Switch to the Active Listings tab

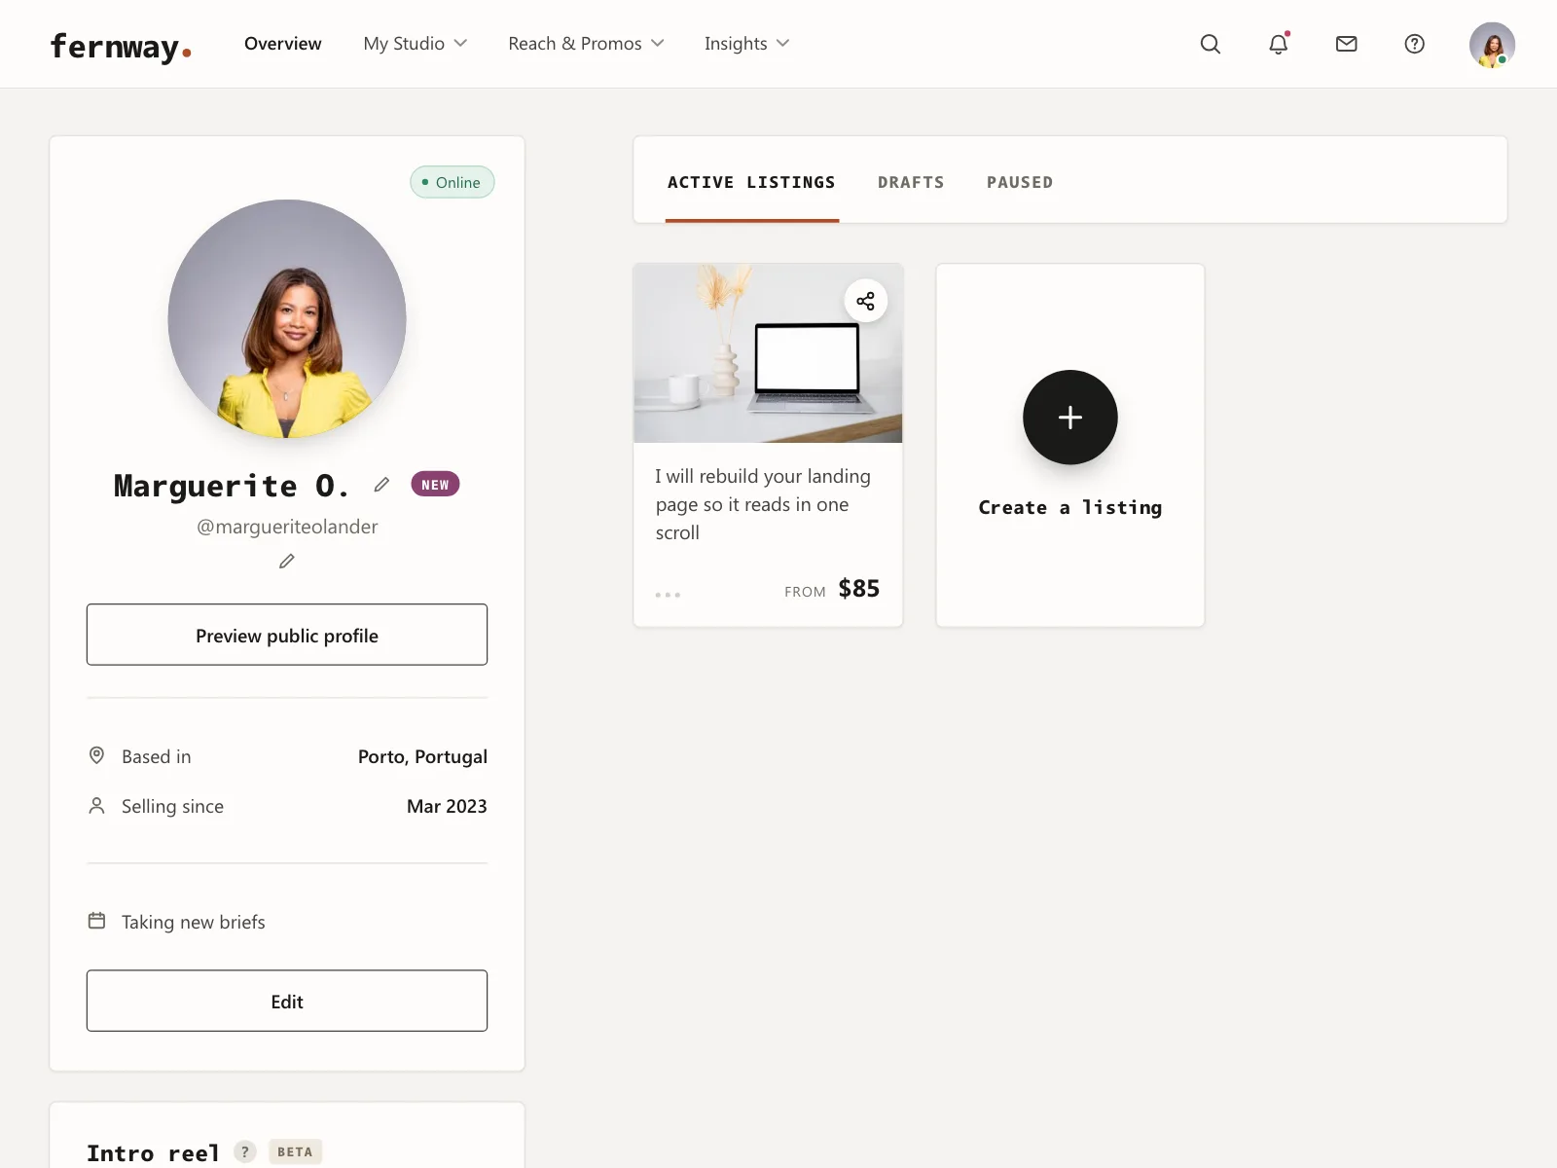coord(751,182)
